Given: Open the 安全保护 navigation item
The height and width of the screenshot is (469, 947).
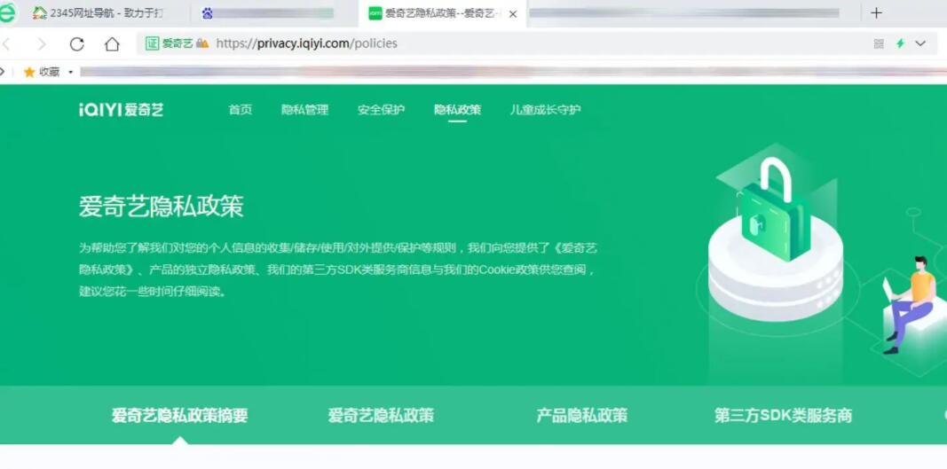Looking at the screenshot, I should (381, 110).
